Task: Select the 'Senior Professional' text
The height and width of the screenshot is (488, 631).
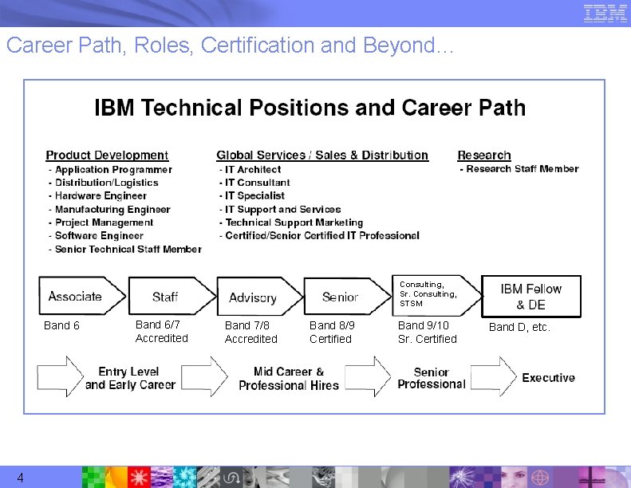Action: 432,378
